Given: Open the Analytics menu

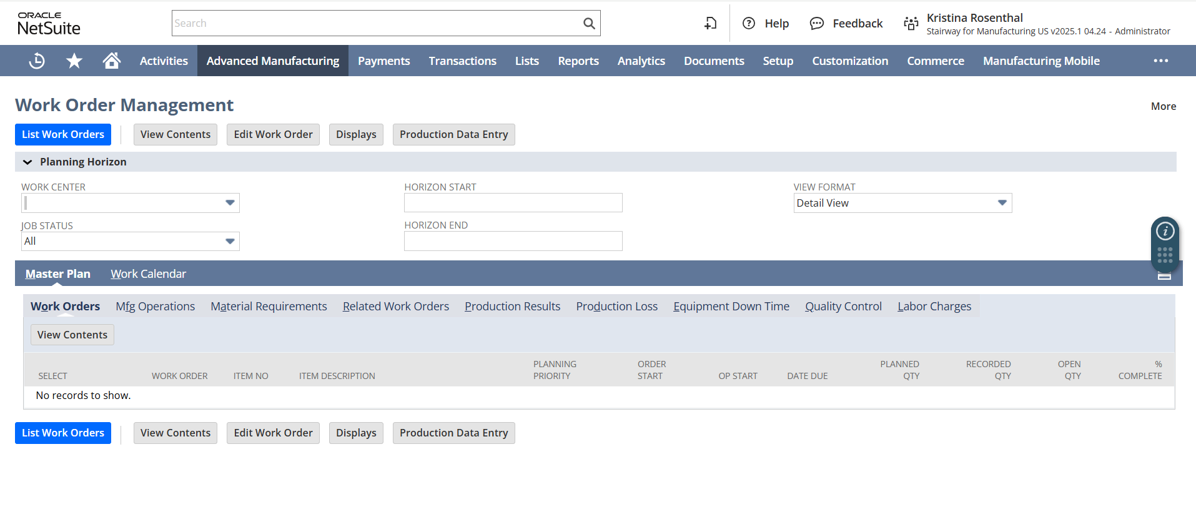Looking at the screenshot, I should [641, 61].
